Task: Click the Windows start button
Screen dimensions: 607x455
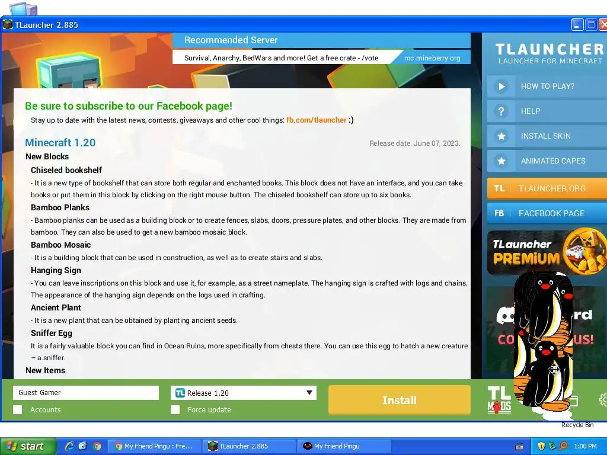Action: (28, 446)
